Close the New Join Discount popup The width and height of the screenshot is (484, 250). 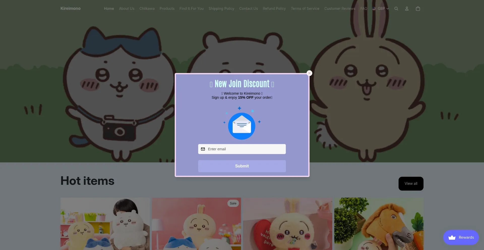(x=309, y=73)
